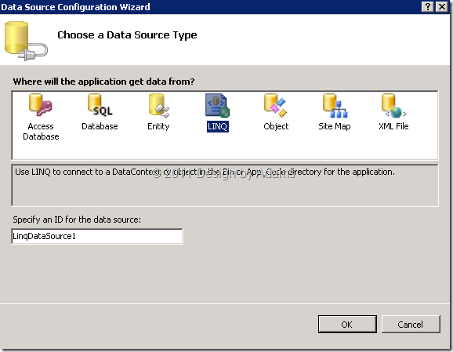The image size is (453, 352).
Task: Focus the LinqDataSource1 ID text field
Action: pos(97,236)
